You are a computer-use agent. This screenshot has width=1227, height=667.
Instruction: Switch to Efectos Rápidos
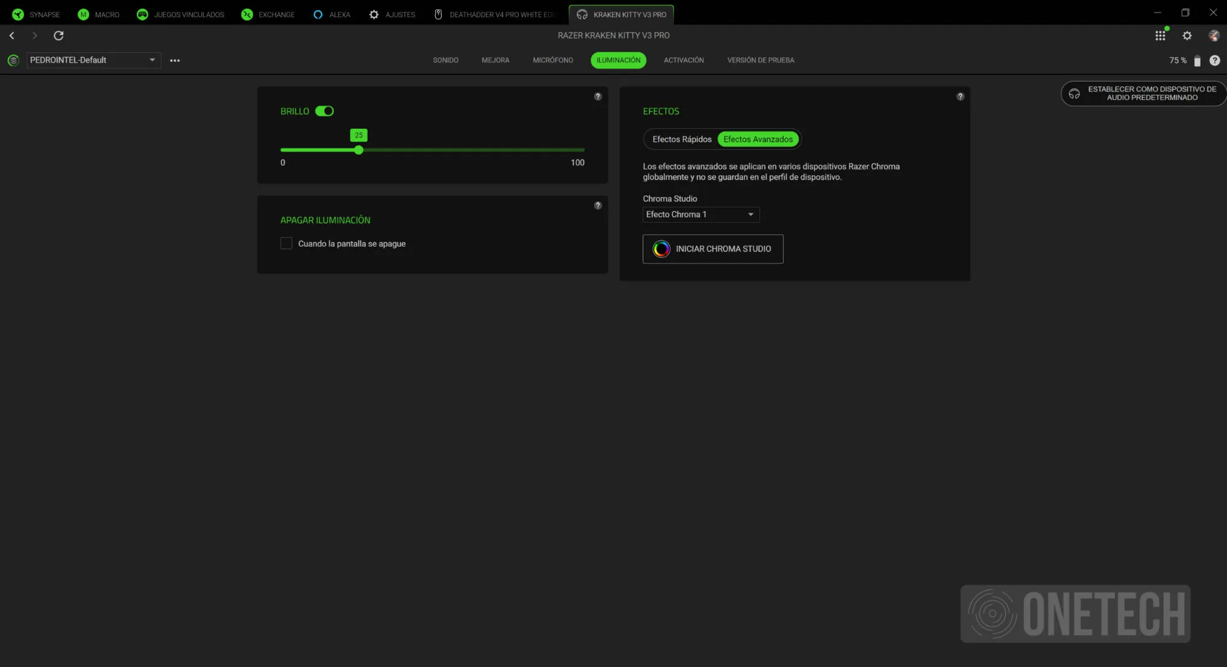[x=681, y=139]
